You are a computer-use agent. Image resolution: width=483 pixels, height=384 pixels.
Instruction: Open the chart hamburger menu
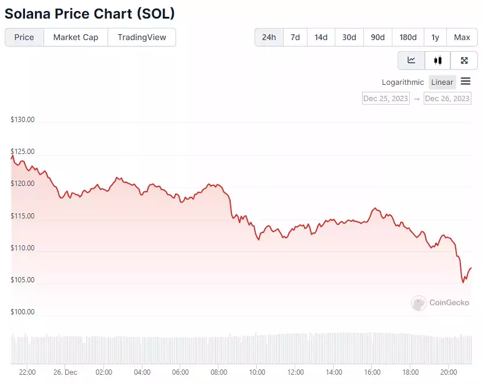click(466, 81)
